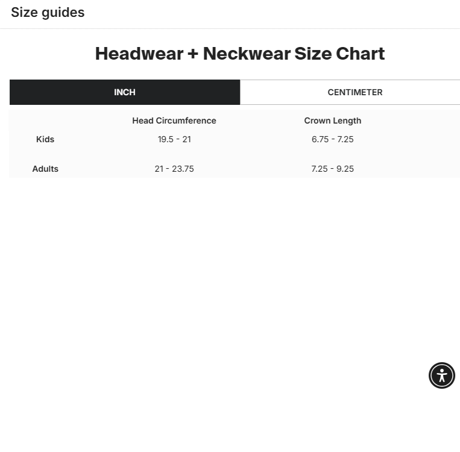The width and height of the screenshot is (460, 452).
Task: Click the blank area below the size table
Action: 229,271
